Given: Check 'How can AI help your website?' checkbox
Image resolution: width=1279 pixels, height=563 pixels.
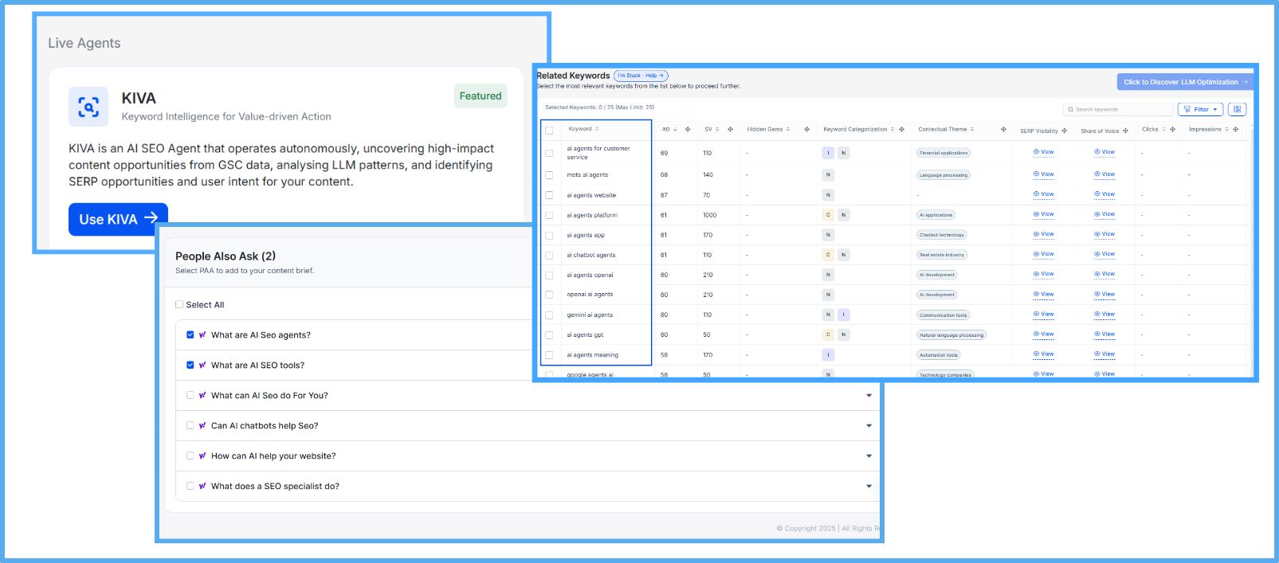Looking at the screenshot, I should (190, 455).
